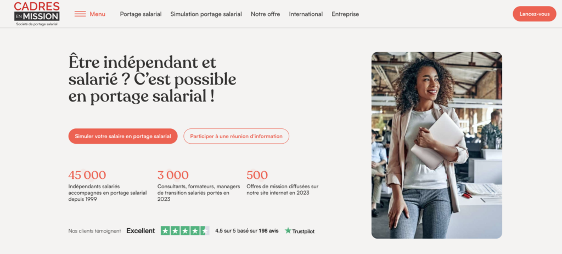Click the 4.5 sur 5 reviews text
Screen dimensions: 562x254
[x=246, y=231]
